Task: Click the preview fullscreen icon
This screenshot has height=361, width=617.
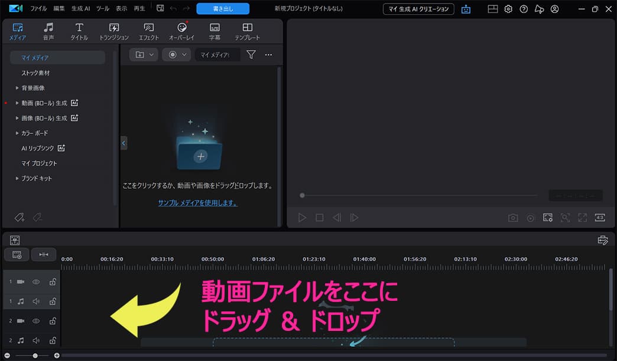Action: [582, 217]
